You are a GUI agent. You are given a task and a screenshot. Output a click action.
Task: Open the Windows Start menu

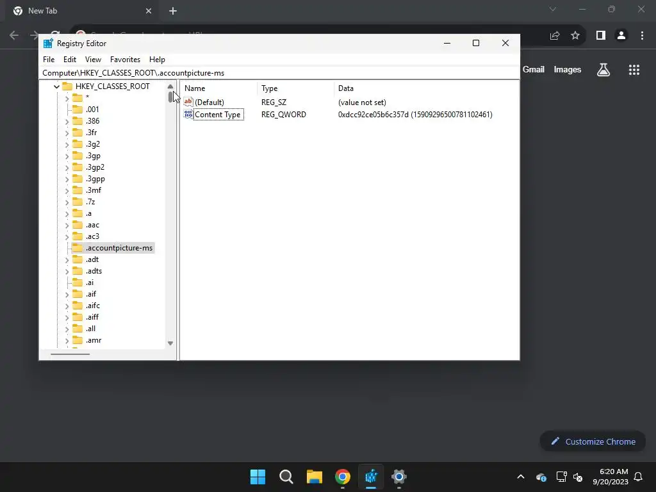[258, 477]
